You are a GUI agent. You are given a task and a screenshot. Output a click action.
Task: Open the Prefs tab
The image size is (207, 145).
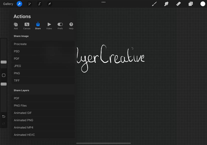coord(60,25)
